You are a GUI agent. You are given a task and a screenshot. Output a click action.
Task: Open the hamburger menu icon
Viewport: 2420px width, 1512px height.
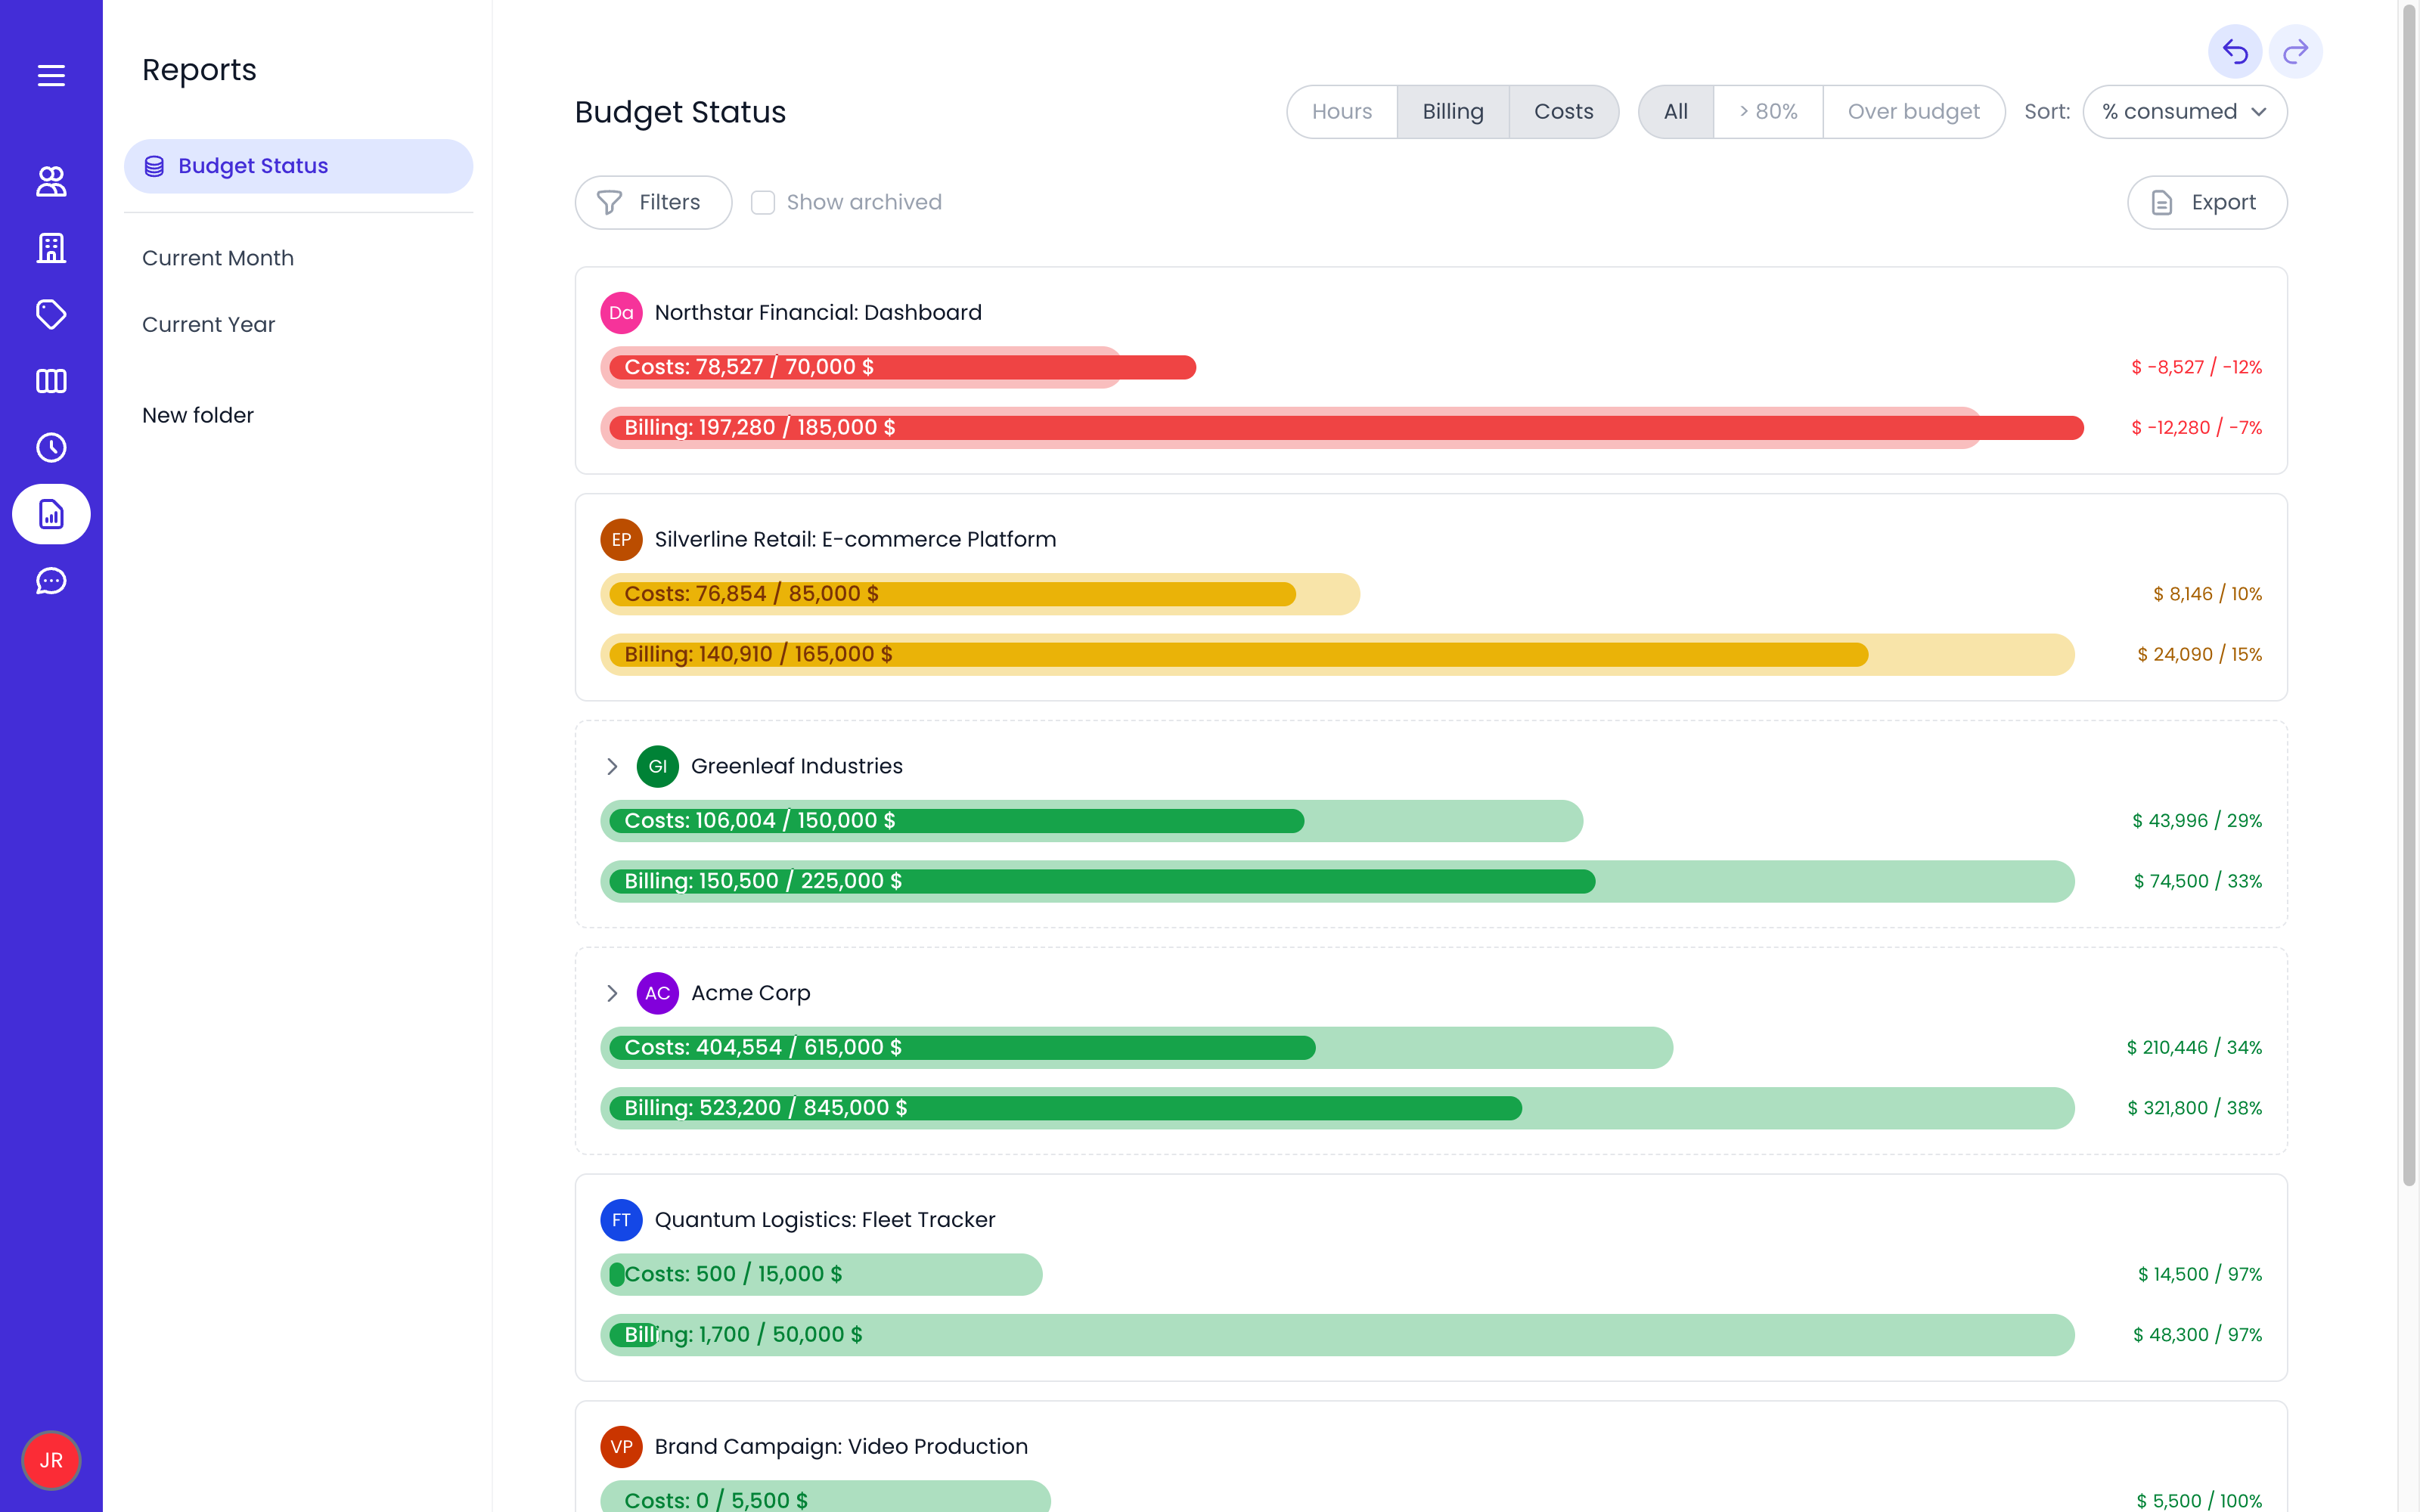click(51, 76)
